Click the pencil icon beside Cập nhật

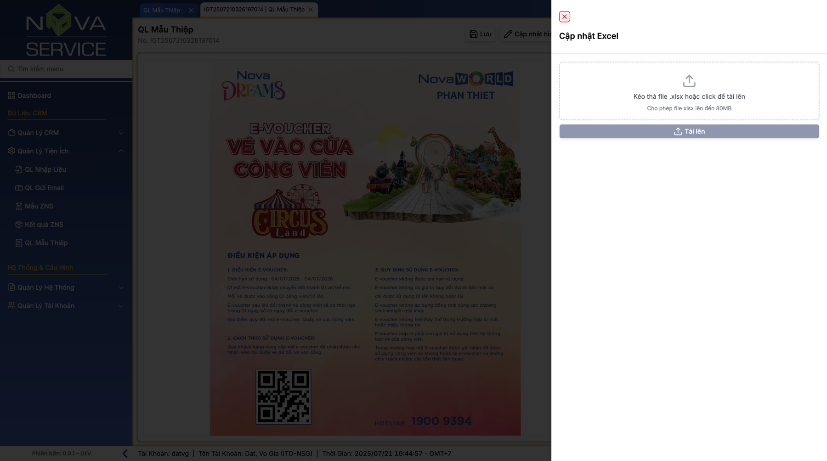[508, 34]
